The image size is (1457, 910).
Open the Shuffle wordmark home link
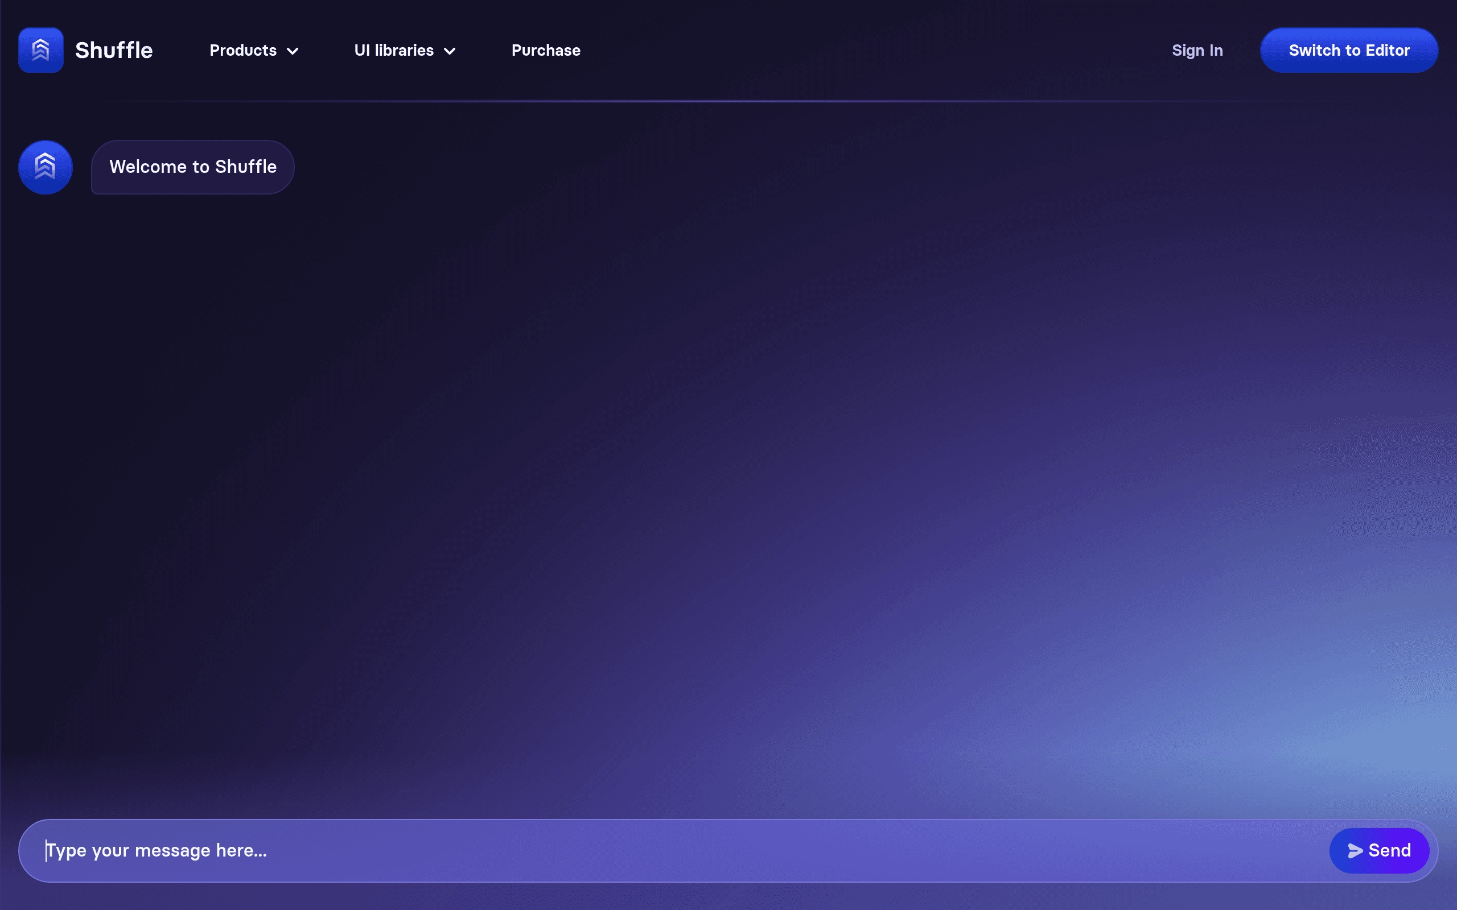click(114, 50)
